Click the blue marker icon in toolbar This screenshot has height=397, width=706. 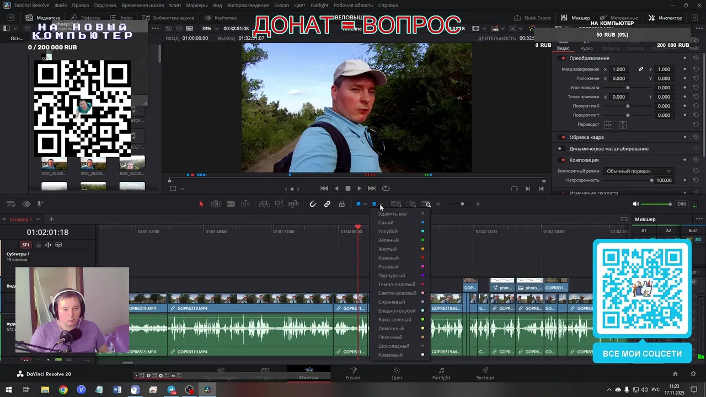[374, 204]
